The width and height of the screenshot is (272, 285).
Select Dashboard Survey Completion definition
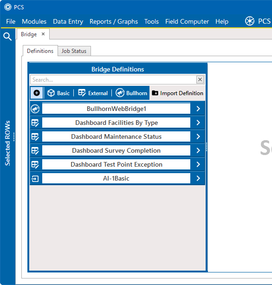(x=116, y=150)
